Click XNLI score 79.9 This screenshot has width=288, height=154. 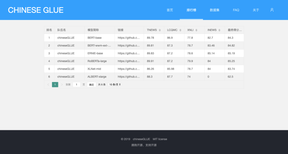coord(190,61)
